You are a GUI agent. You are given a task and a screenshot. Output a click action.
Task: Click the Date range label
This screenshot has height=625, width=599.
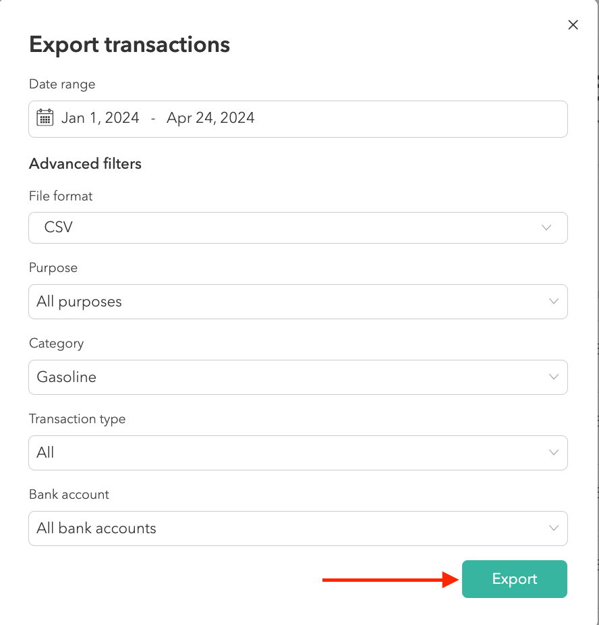[62, 84]
